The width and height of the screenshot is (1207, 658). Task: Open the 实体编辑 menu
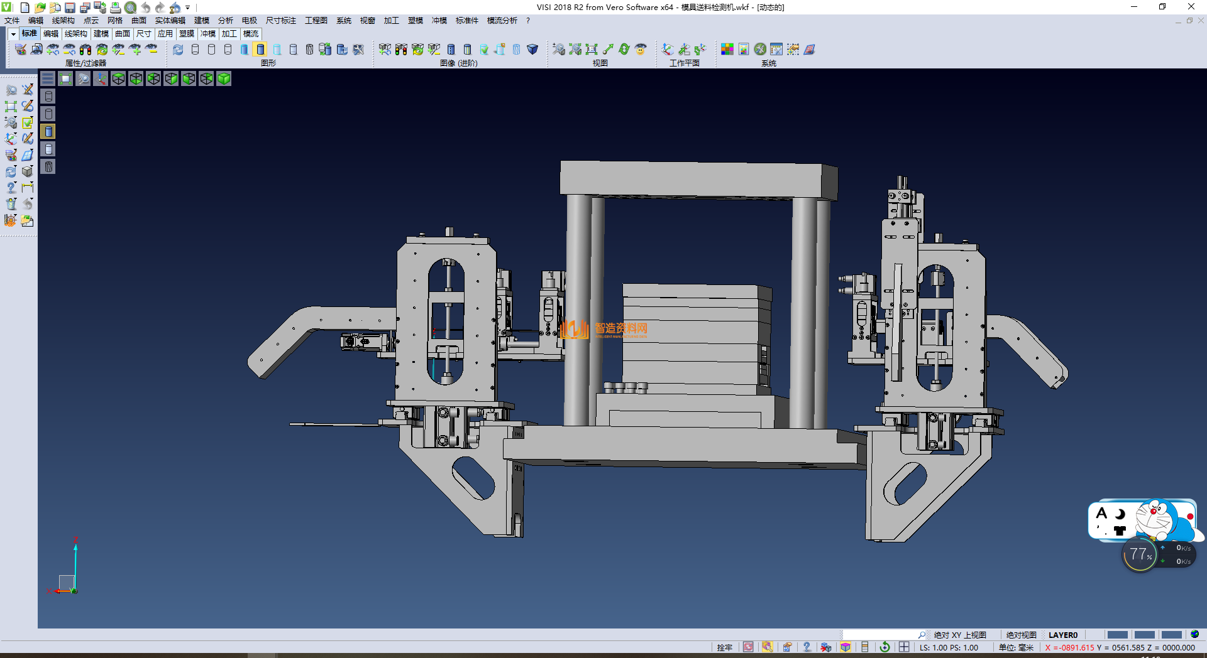(x=170, y=21)
